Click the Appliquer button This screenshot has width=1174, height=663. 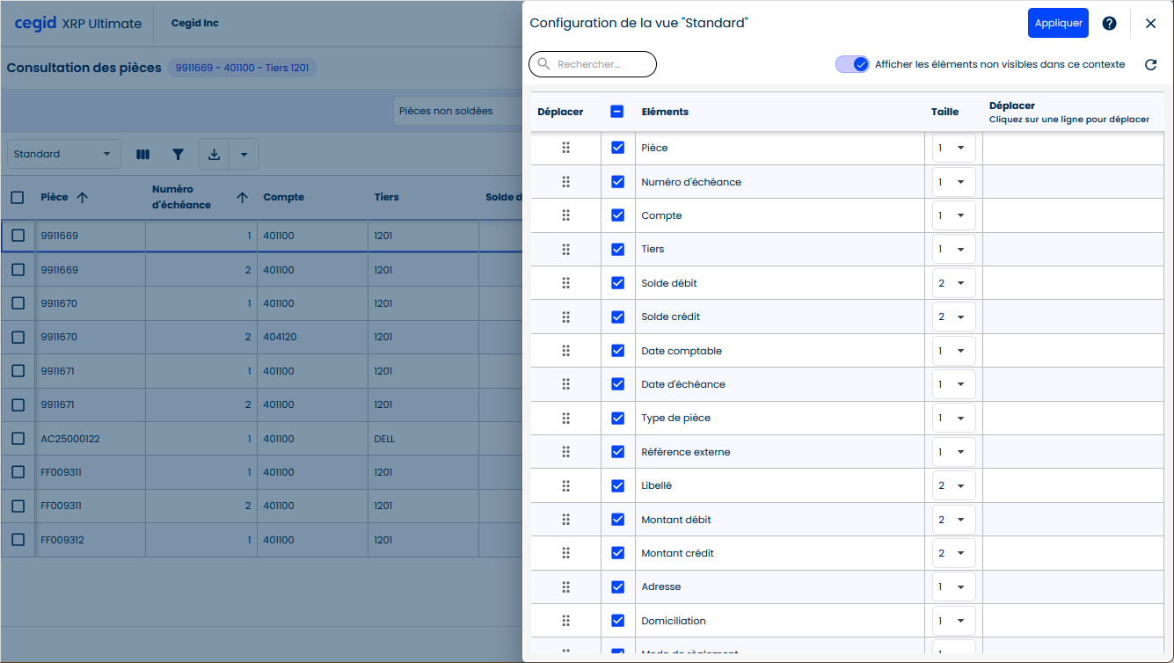1058,24
